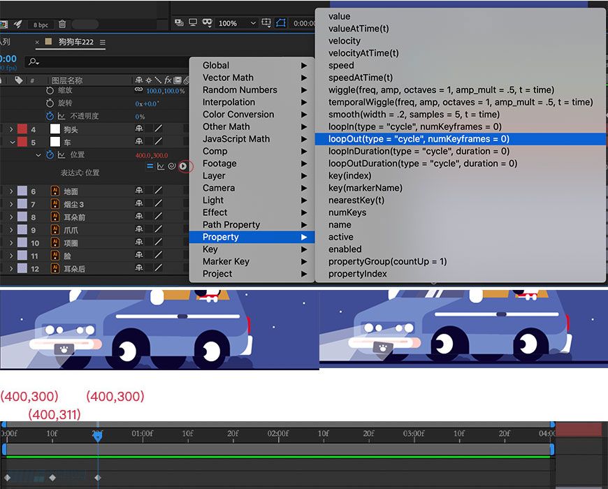Viewport: 608px width, 489px height.
Task: Collapse layer 5 车 properties
Action: pos(12,143)
